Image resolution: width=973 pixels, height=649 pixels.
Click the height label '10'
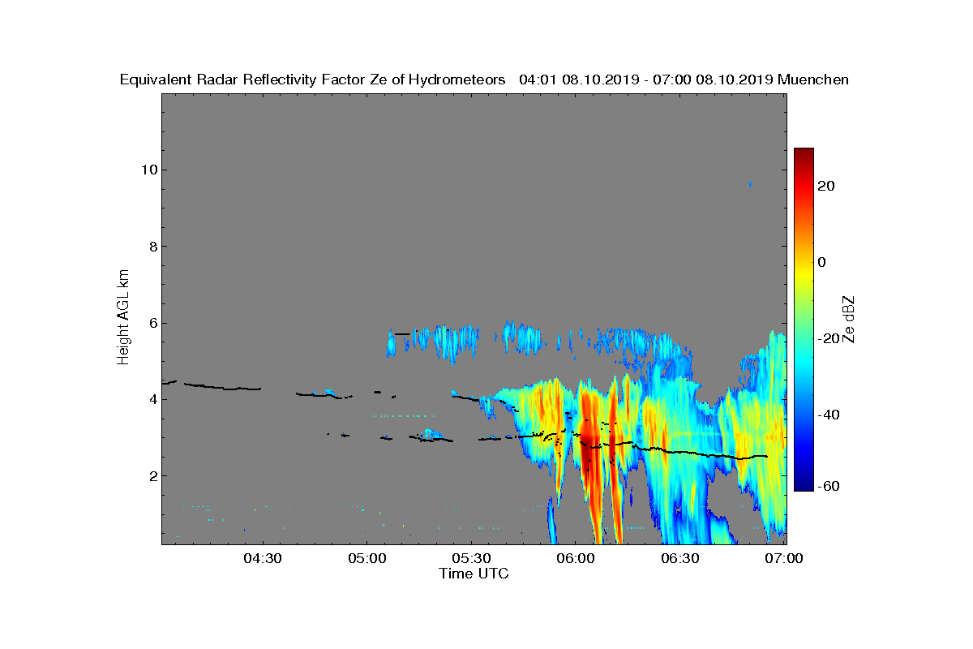pos(148,170)
